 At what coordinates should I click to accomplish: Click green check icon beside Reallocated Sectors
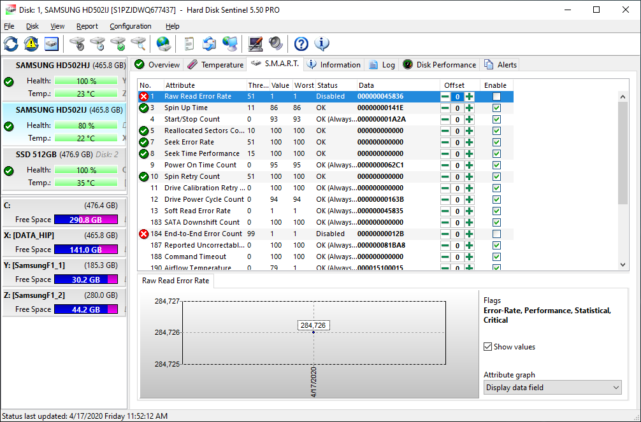[143, 130]
